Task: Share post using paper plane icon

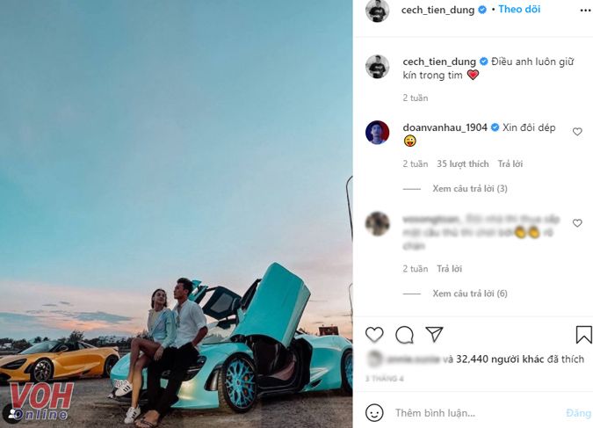Action: coord(434,334)
